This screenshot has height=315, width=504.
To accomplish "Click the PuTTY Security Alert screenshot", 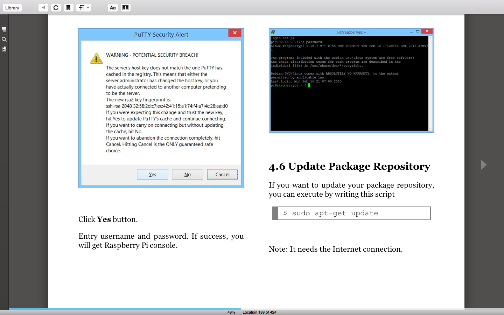I will click(161, 108).
